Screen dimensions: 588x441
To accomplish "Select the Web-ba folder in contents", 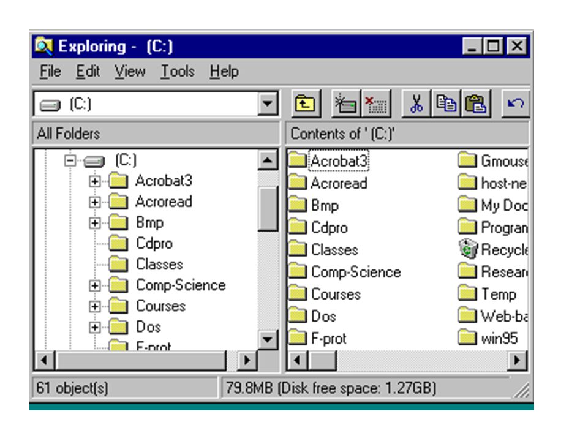I will pos(492,316).
